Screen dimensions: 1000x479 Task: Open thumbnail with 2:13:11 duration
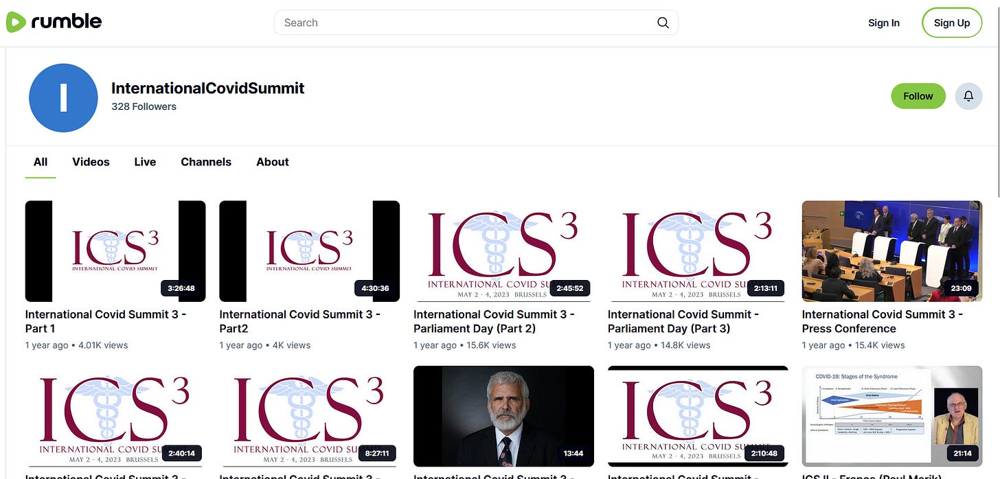(x=698, y=251)
